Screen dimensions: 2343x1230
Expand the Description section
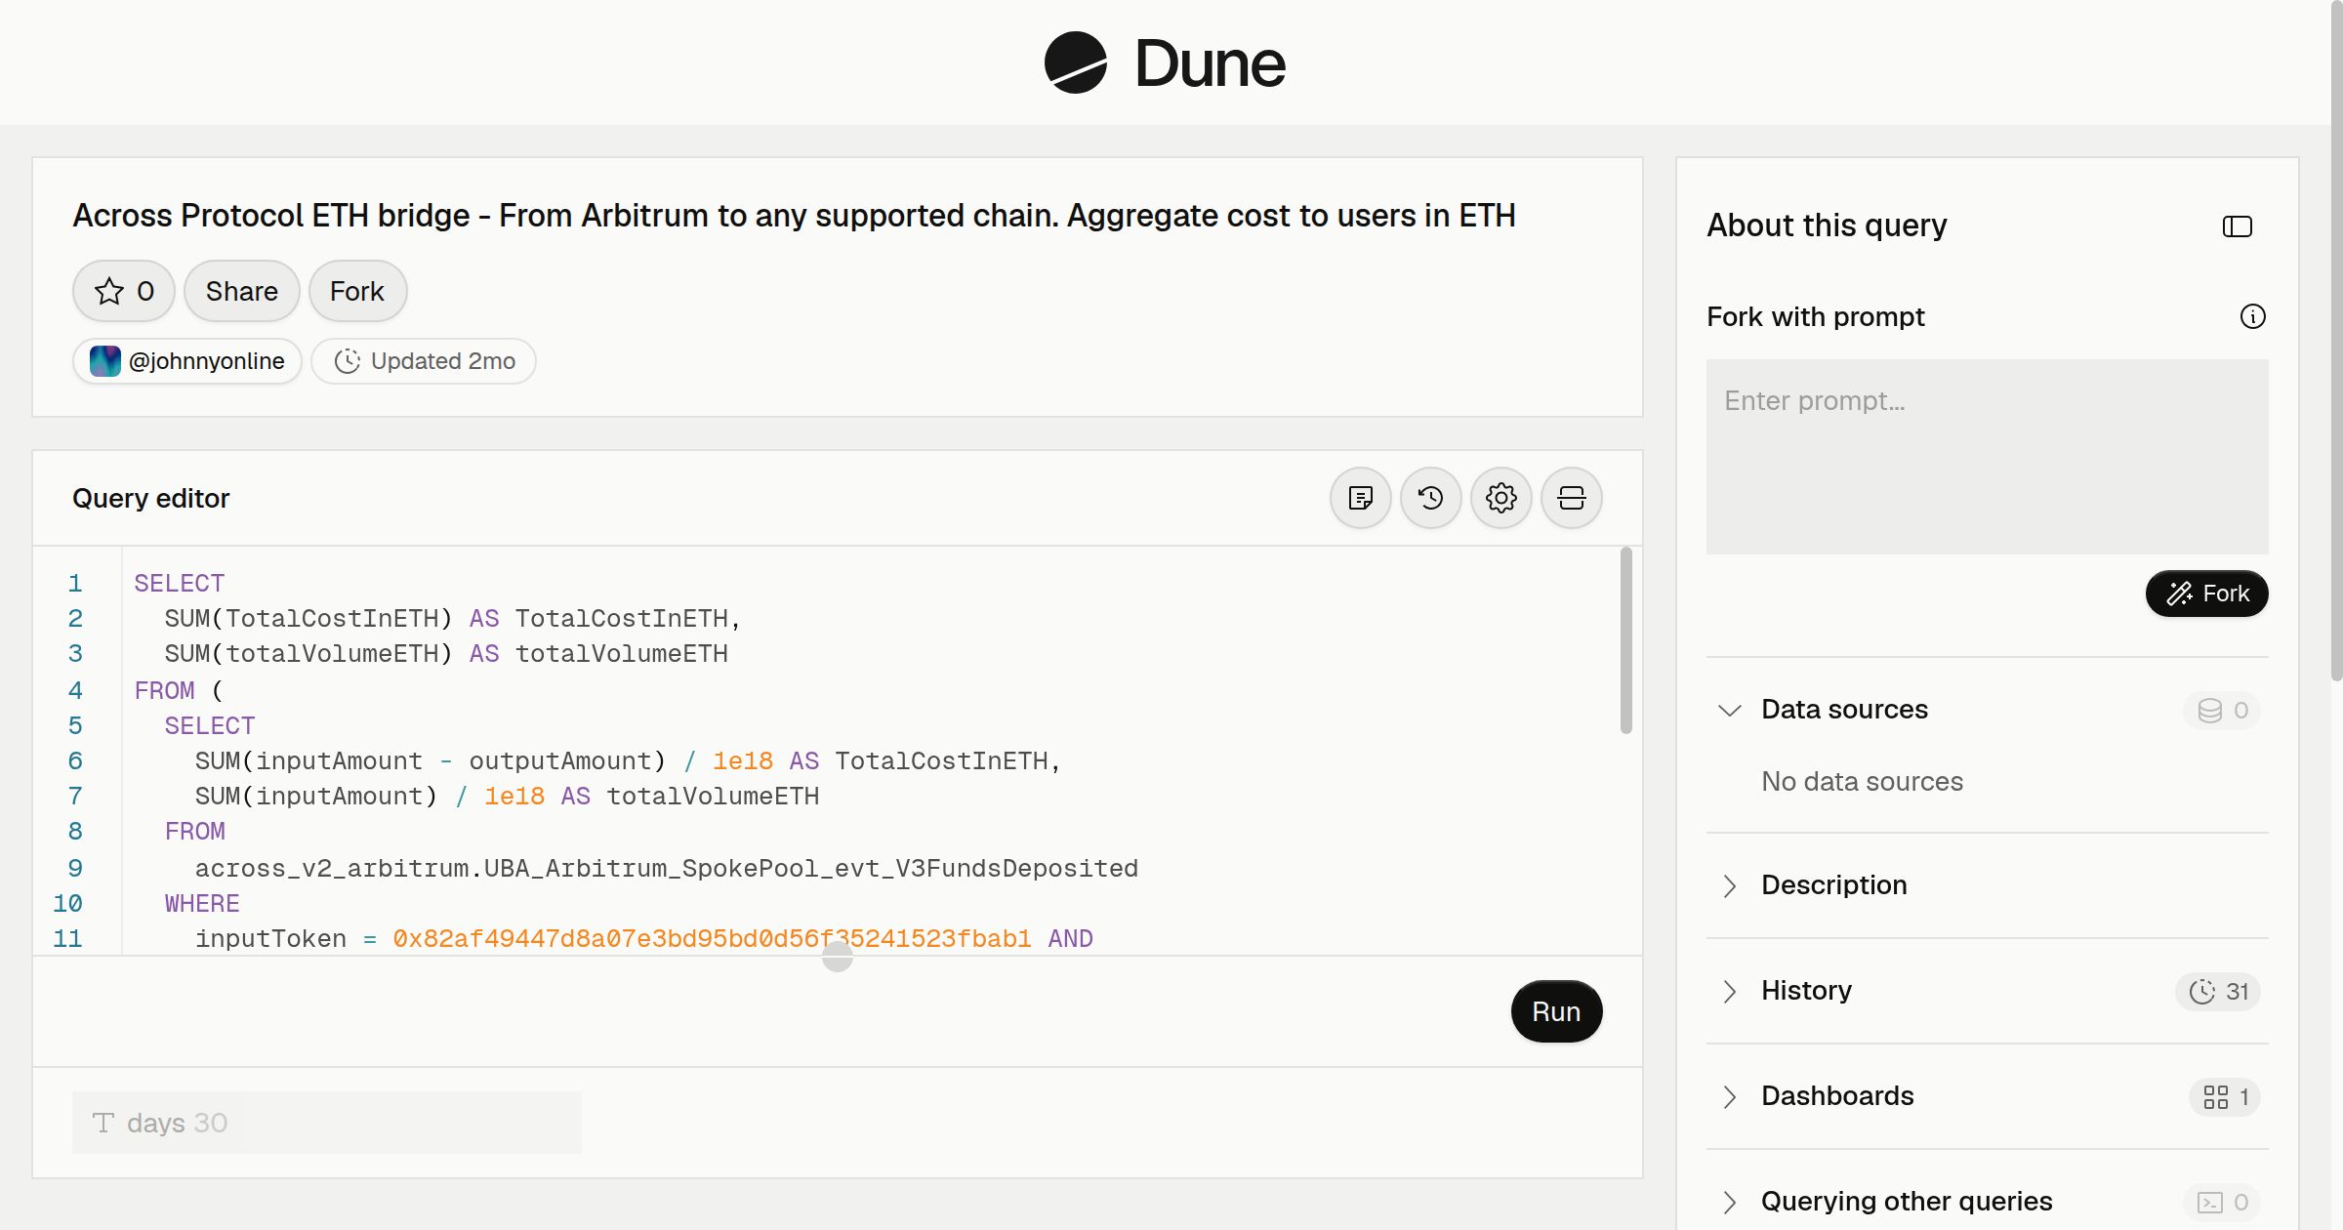pos(1729,885)
